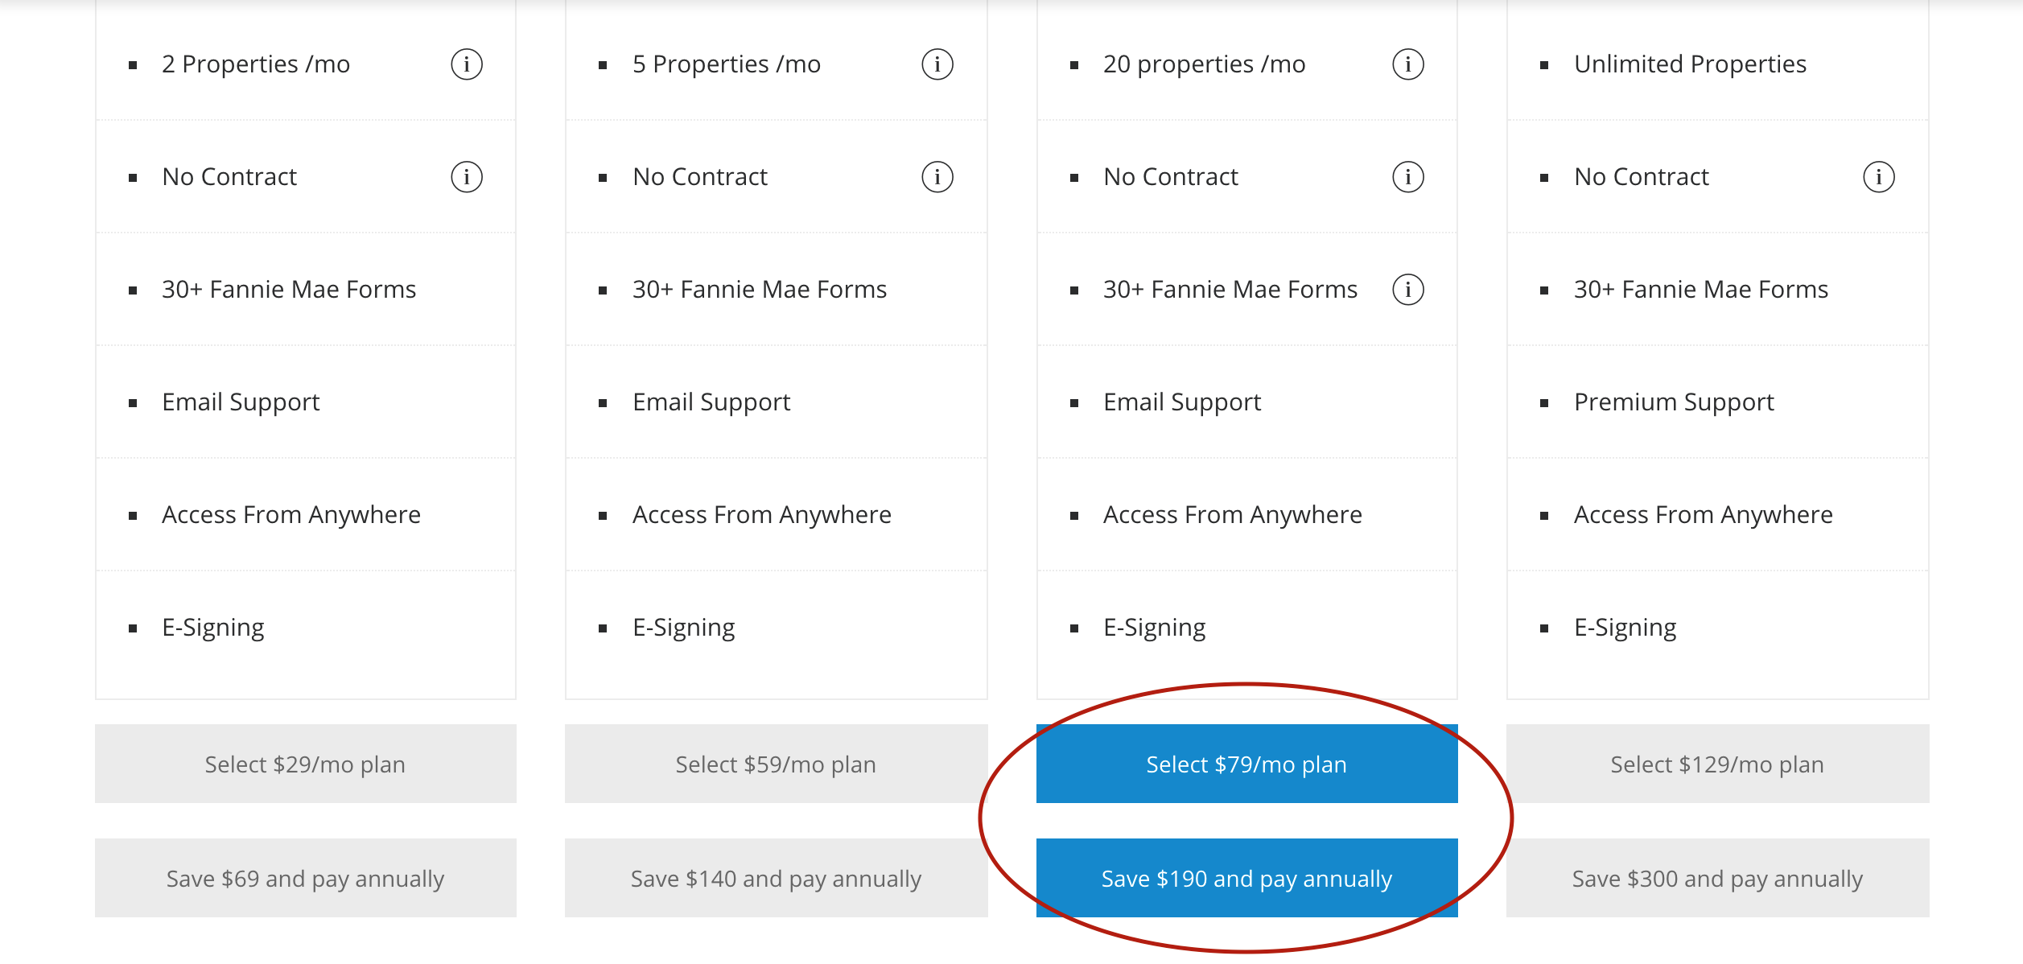
Task: Click Premium Support feature text
Action: pyautogui.click(x=1674, y=402)
